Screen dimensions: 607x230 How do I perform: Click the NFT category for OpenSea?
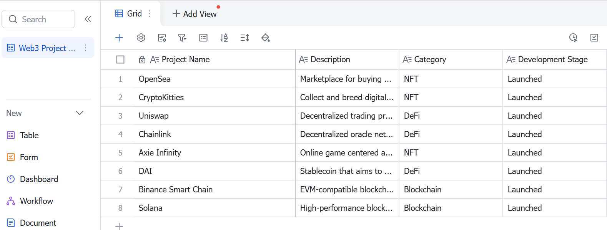pos(451,79)
